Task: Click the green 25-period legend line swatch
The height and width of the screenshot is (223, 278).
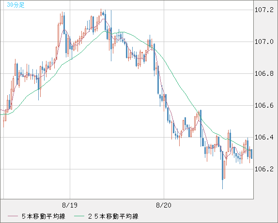Action: coord(79,216)
